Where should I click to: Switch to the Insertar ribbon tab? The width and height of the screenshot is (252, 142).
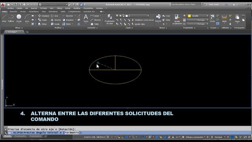[x=13, y=11]
